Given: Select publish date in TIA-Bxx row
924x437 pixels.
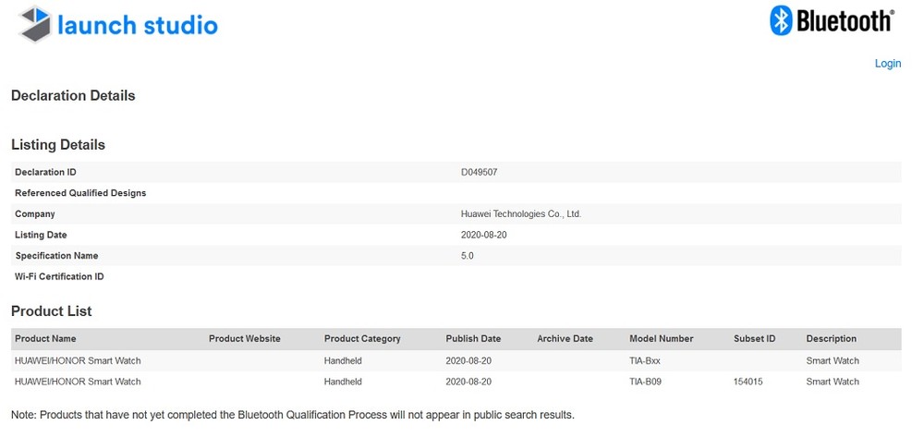Looking at the screenshot, I should 468,360.
